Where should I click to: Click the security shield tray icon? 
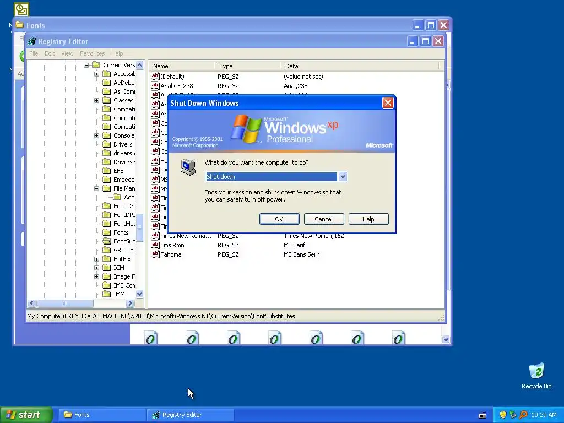pos(503,415)
